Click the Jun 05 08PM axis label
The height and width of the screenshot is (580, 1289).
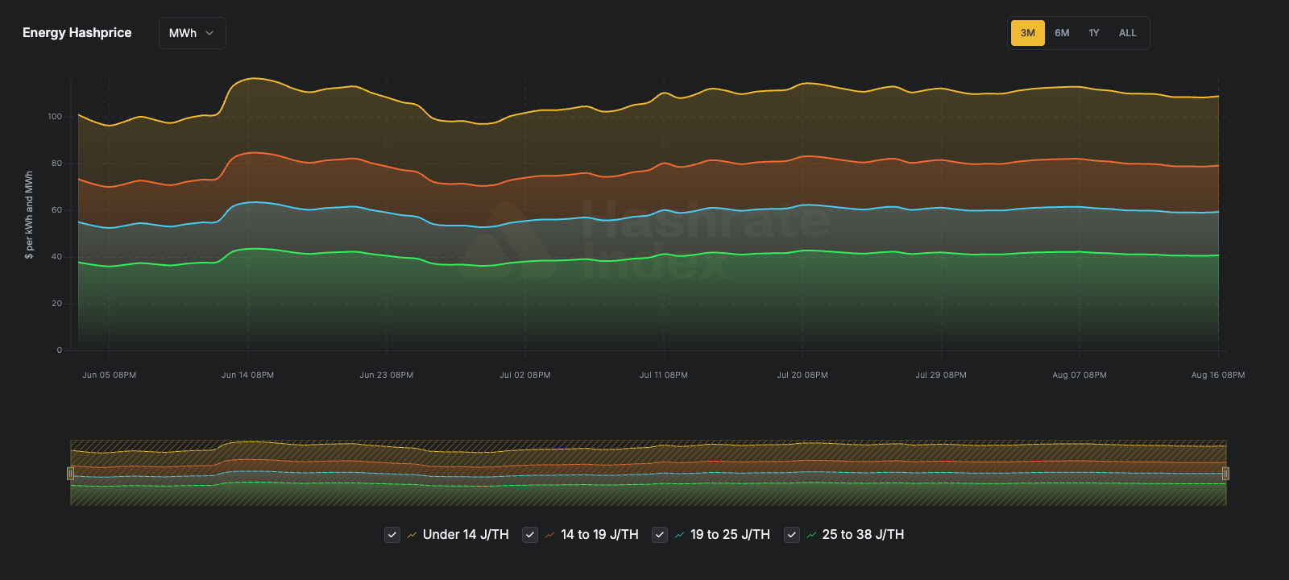click(109, 375)
